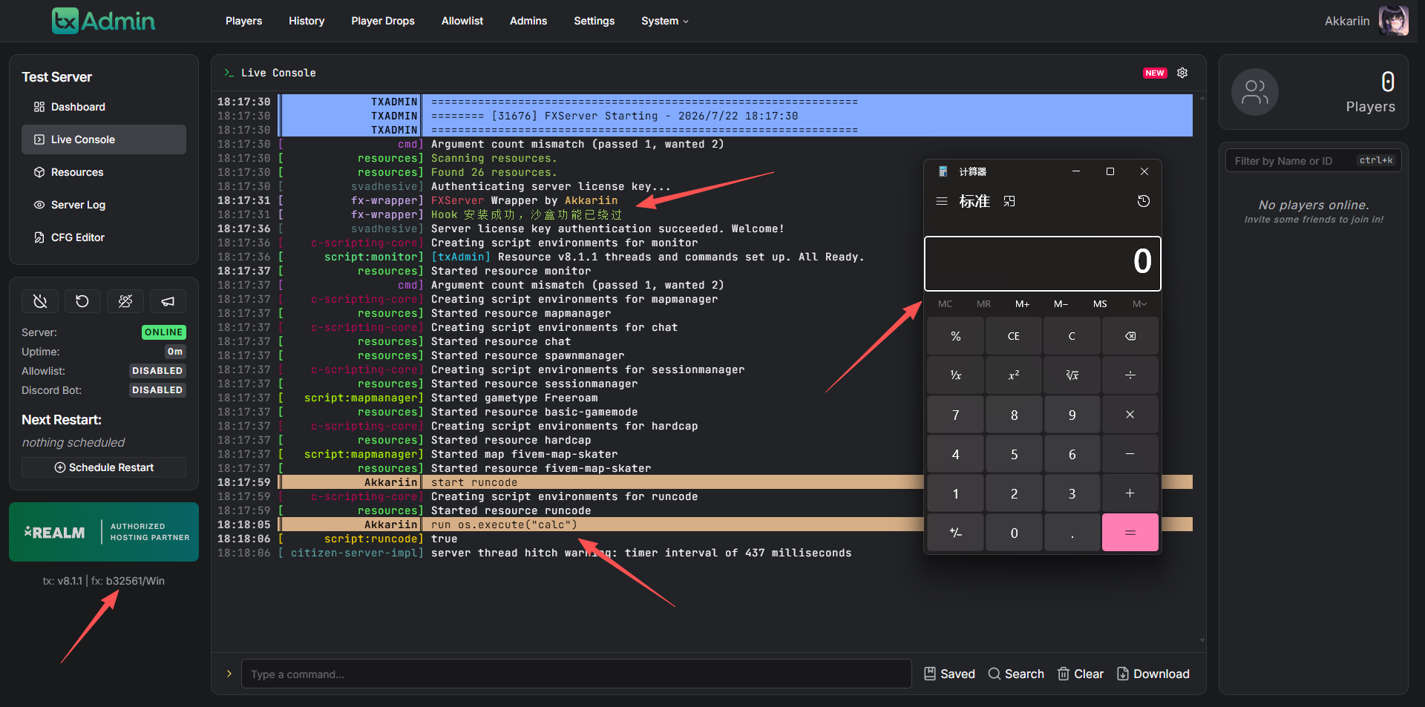Click the stop server power icon
The height and width of the screenshot is (707, 1425).
[x=40, y=301]
